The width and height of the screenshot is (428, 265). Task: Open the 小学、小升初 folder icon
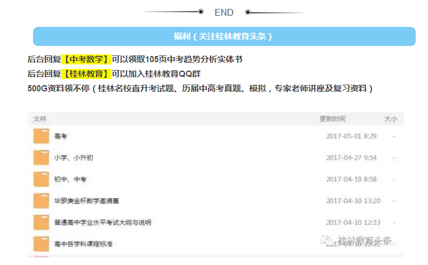(41, 157)
